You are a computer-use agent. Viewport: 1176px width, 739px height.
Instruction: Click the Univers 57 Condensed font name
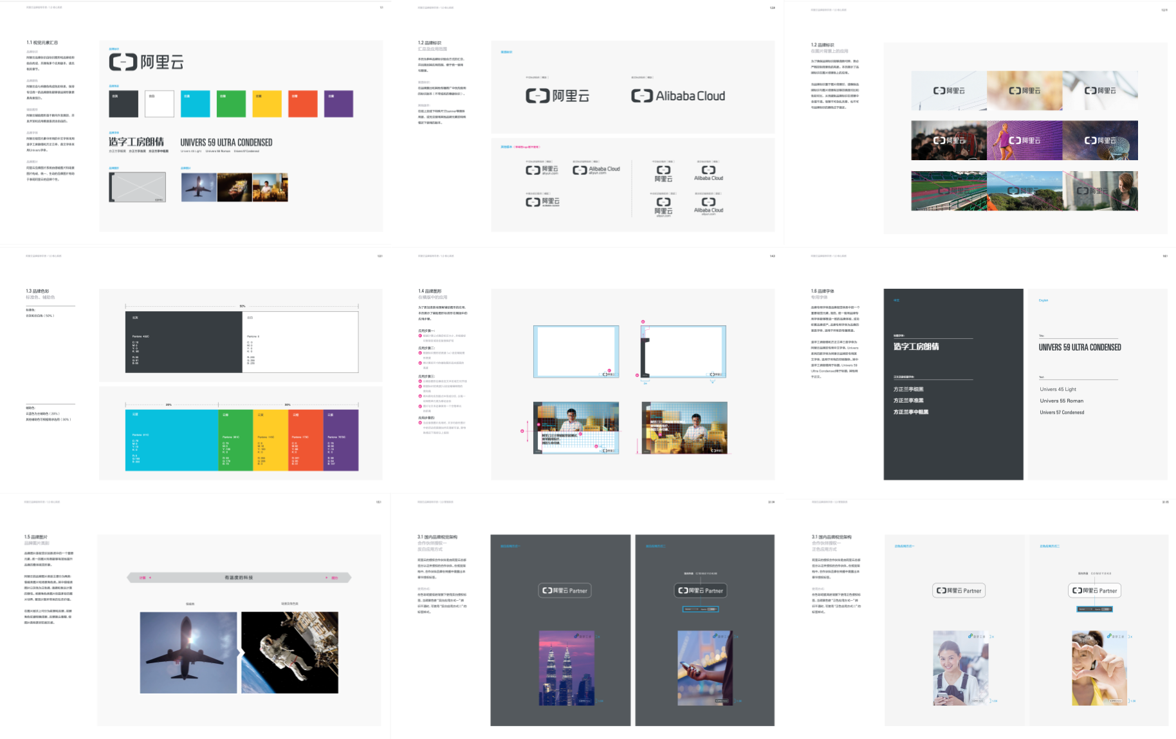1062,412
